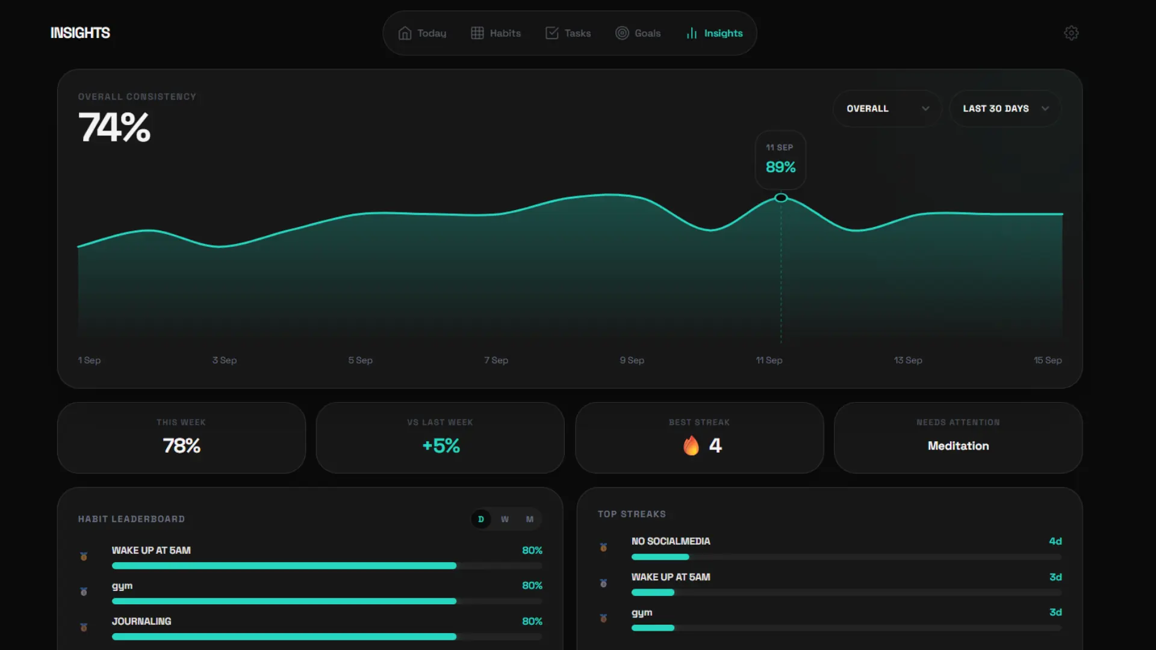The height and width of the screenshot is (650, 1156).
Task: Click the Habits grid icon
Action: (x=477, y=33)
